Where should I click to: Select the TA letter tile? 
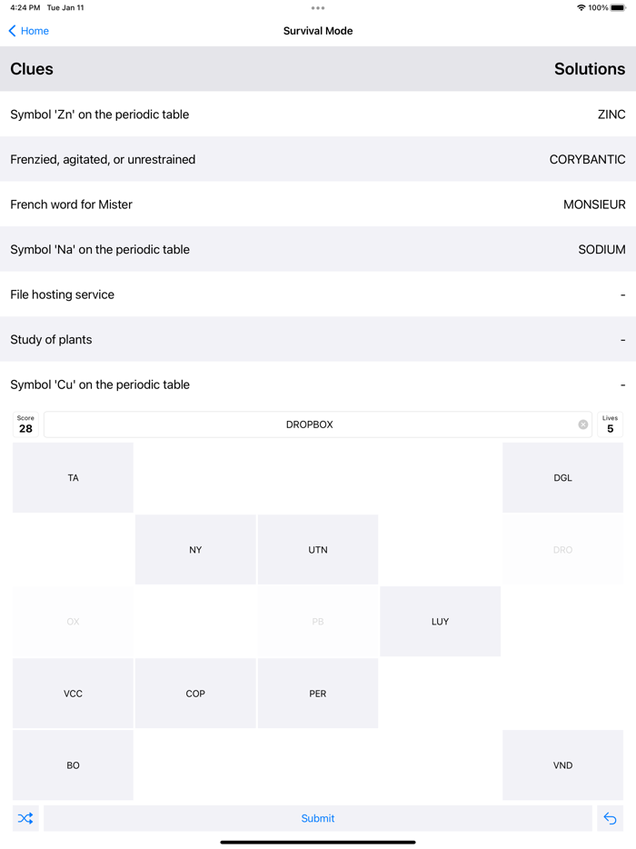pos(73,477)
